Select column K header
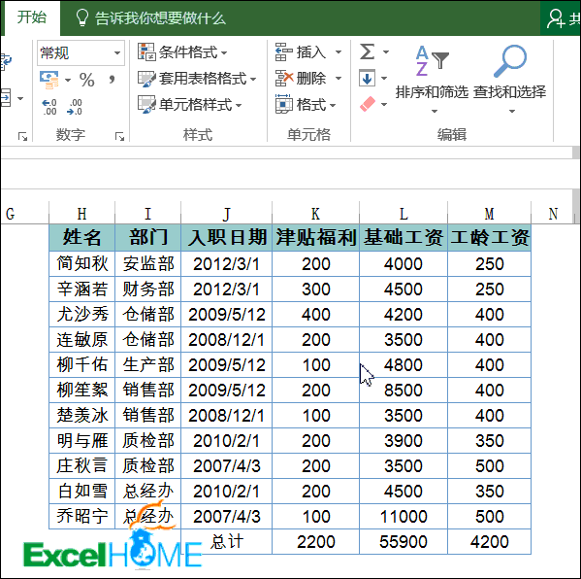This screenshot has width=581, height=579. coord(315,214)
